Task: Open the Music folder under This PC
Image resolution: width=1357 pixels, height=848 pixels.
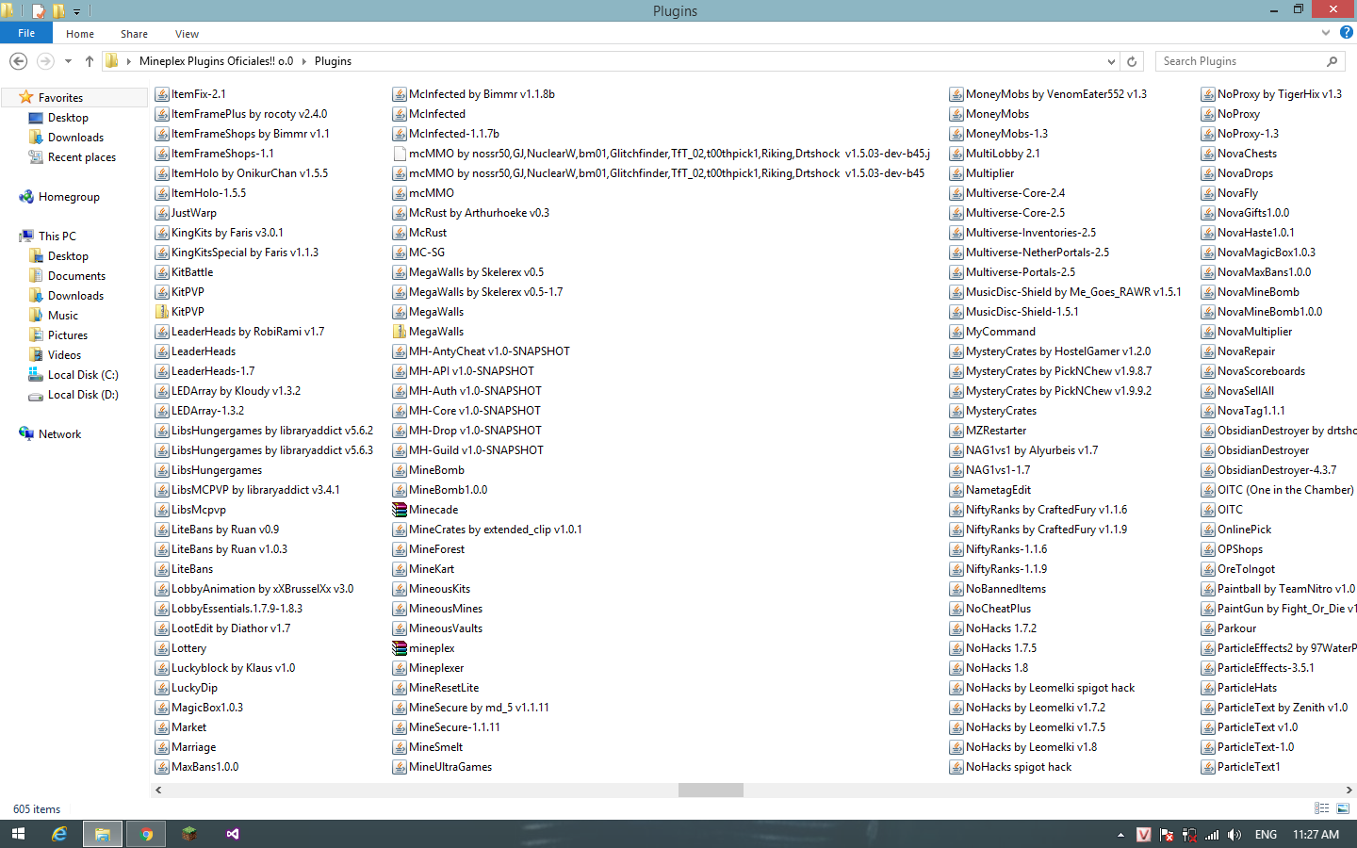Action: (x=63, y=316)
